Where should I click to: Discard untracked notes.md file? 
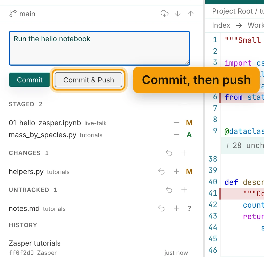click(161, 208)
